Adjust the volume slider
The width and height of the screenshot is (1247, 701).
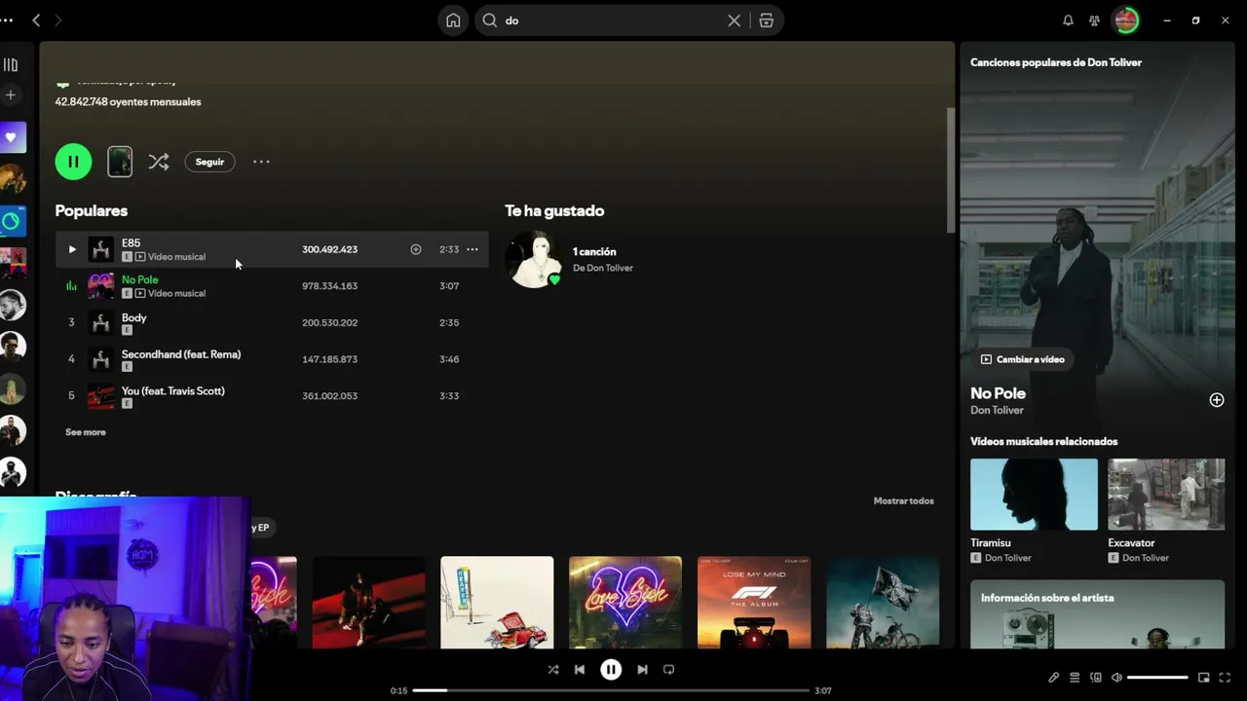[1158, 678]
